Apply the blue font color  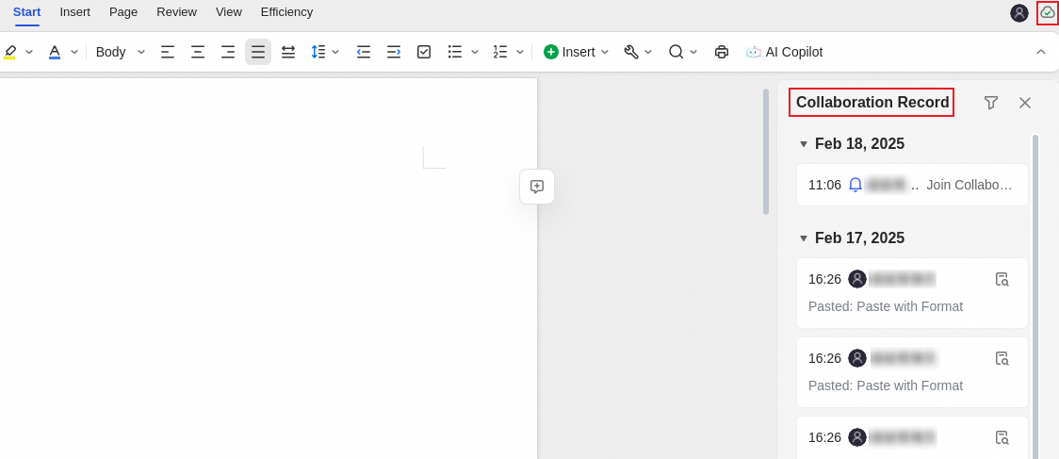(x=55, y=52)
